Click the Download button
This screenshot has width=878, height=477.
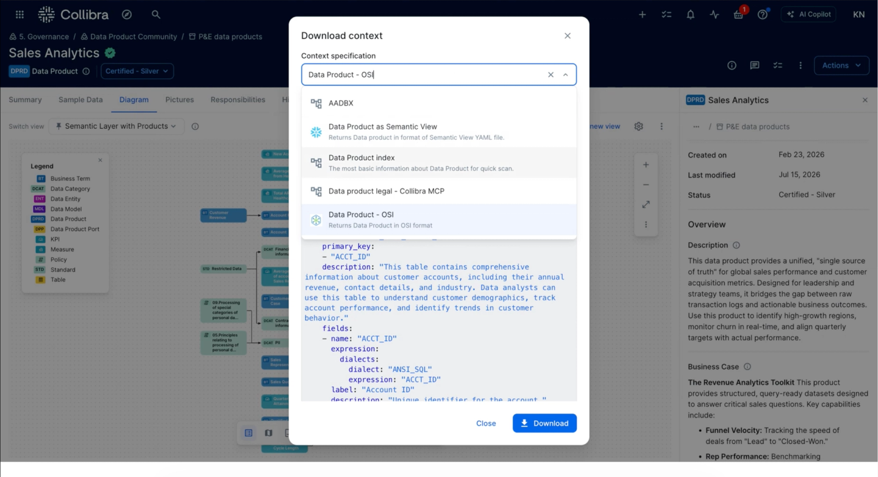[544, 423]
